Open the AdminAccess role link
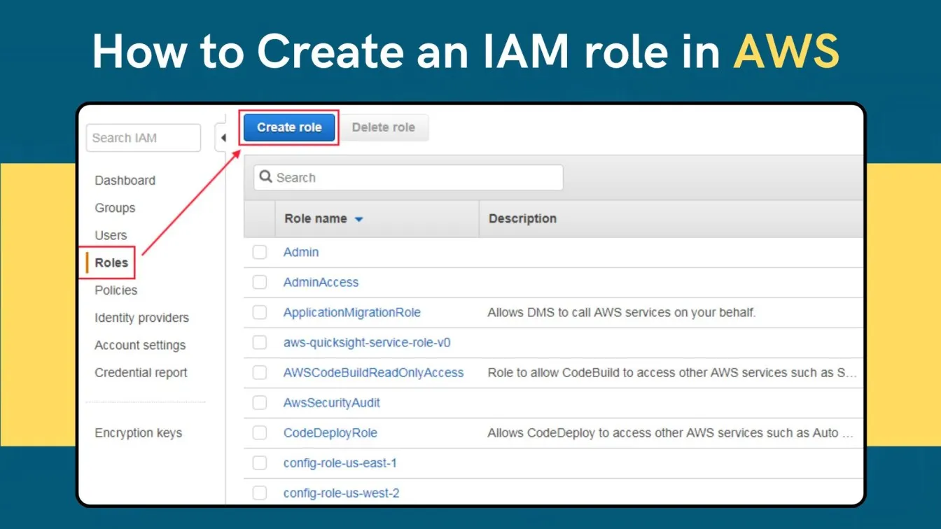The image size is (941, 529). (321, 282)
